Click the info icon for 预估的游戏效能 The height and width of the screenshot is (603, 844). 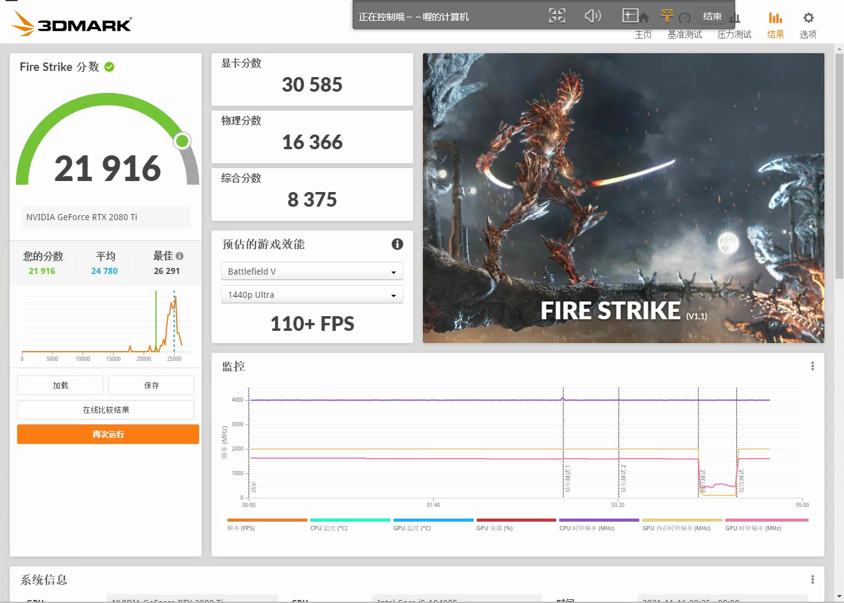click(x=397, y=244)
